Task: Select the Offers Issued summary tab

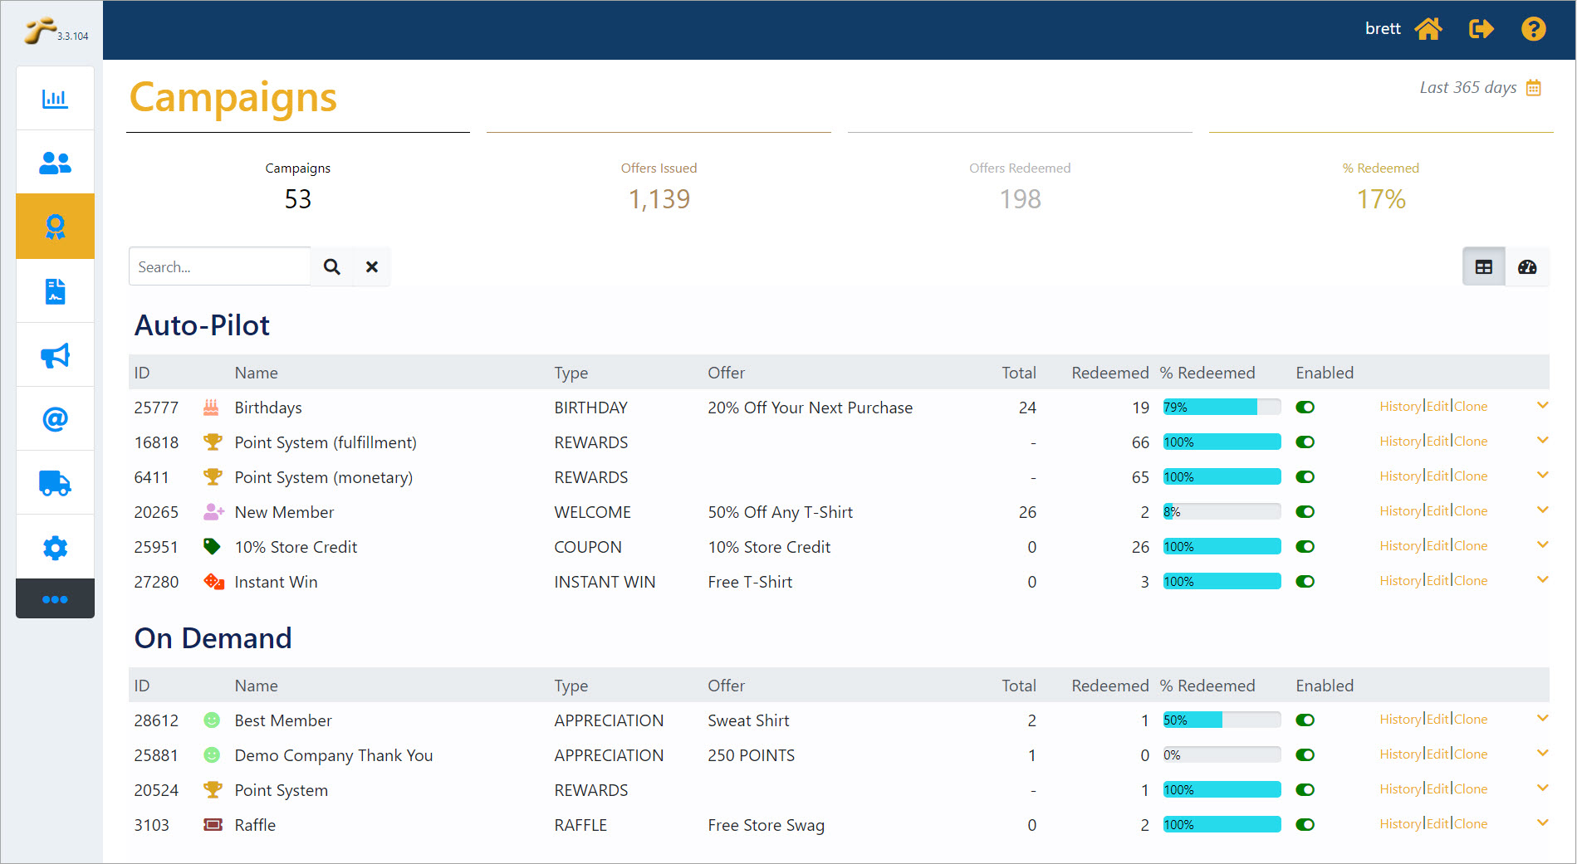Action: click(x=659, y=185)
